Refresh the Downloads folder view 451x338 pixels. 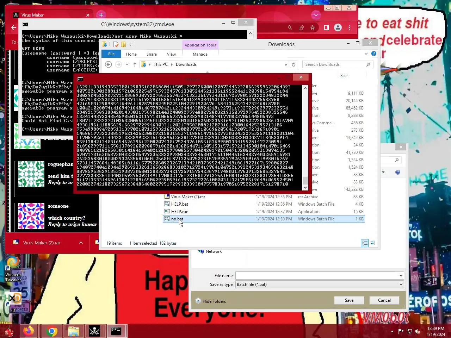[x=293, y=64]
